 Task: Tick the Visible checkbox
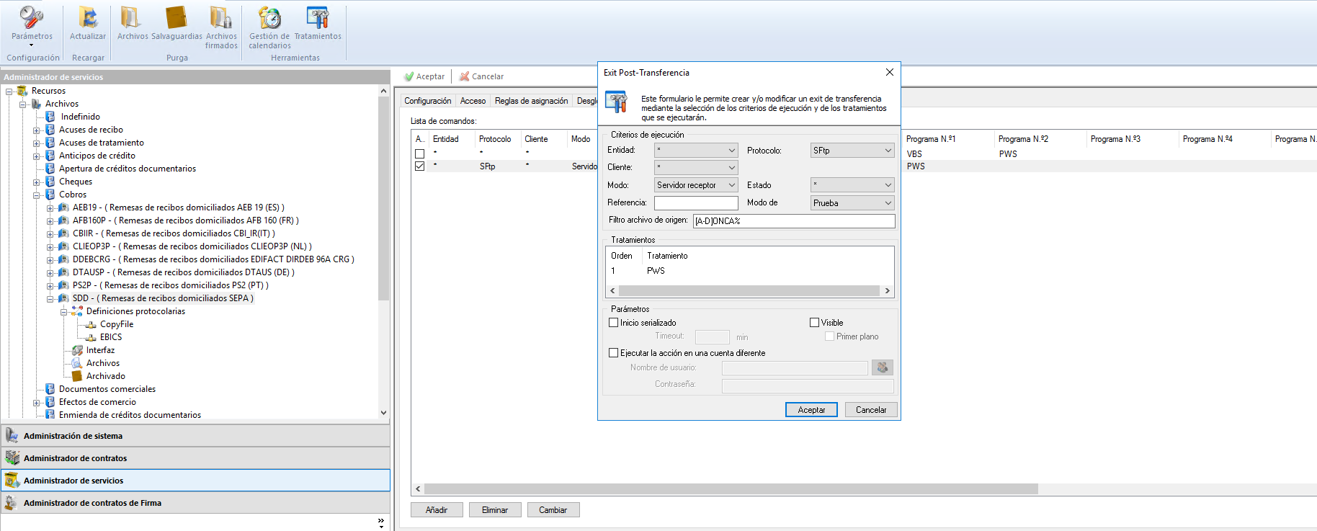point(815,323)
